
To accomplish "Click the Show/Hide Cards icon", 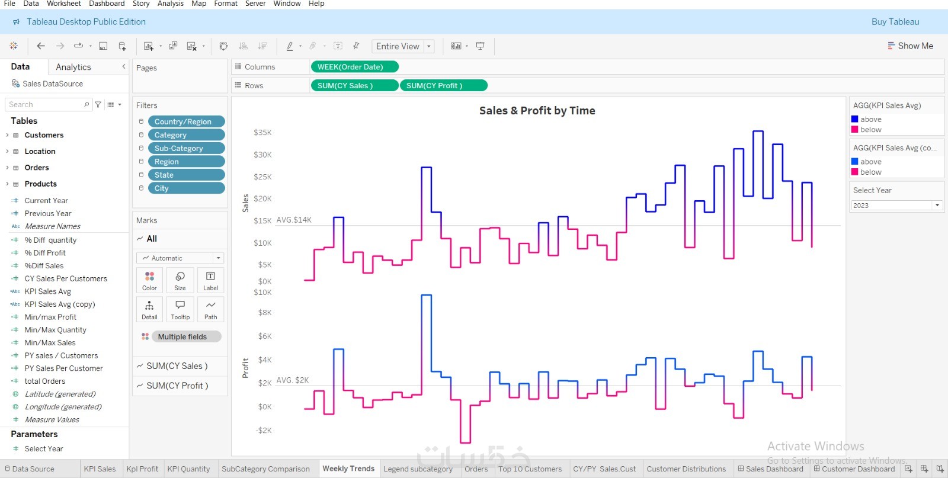I will click(x=456, y=46).
